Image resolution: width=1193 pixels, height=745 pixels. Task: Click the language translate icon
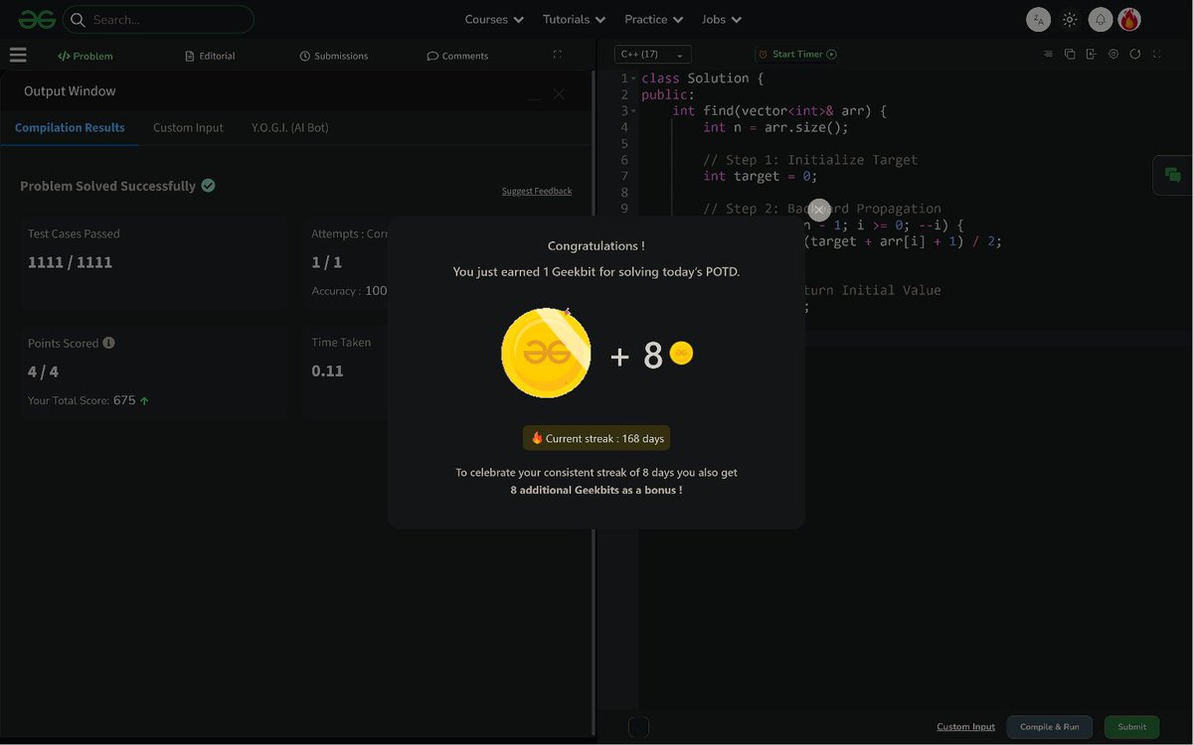tap(1038, 19)
